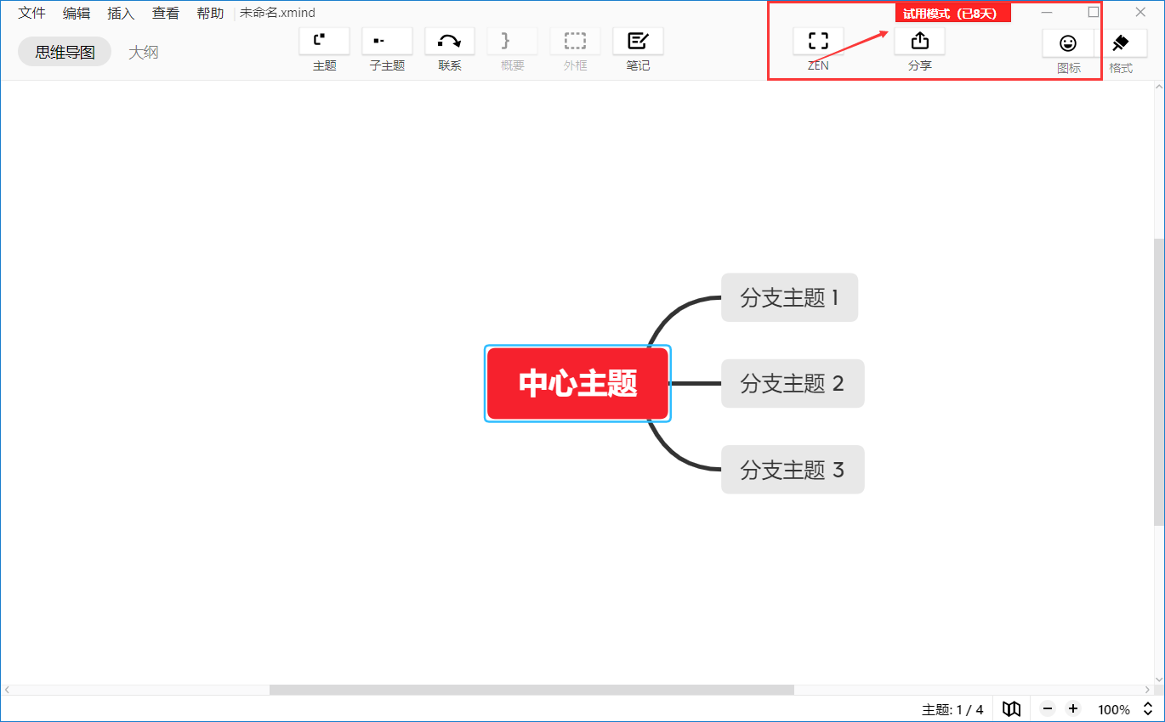
Task: Select the 分支主题 2 branch topic
Action: click(792, 383)
